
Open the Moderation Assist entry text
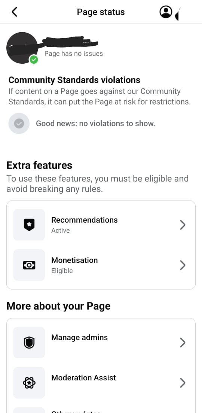[84, 378]
